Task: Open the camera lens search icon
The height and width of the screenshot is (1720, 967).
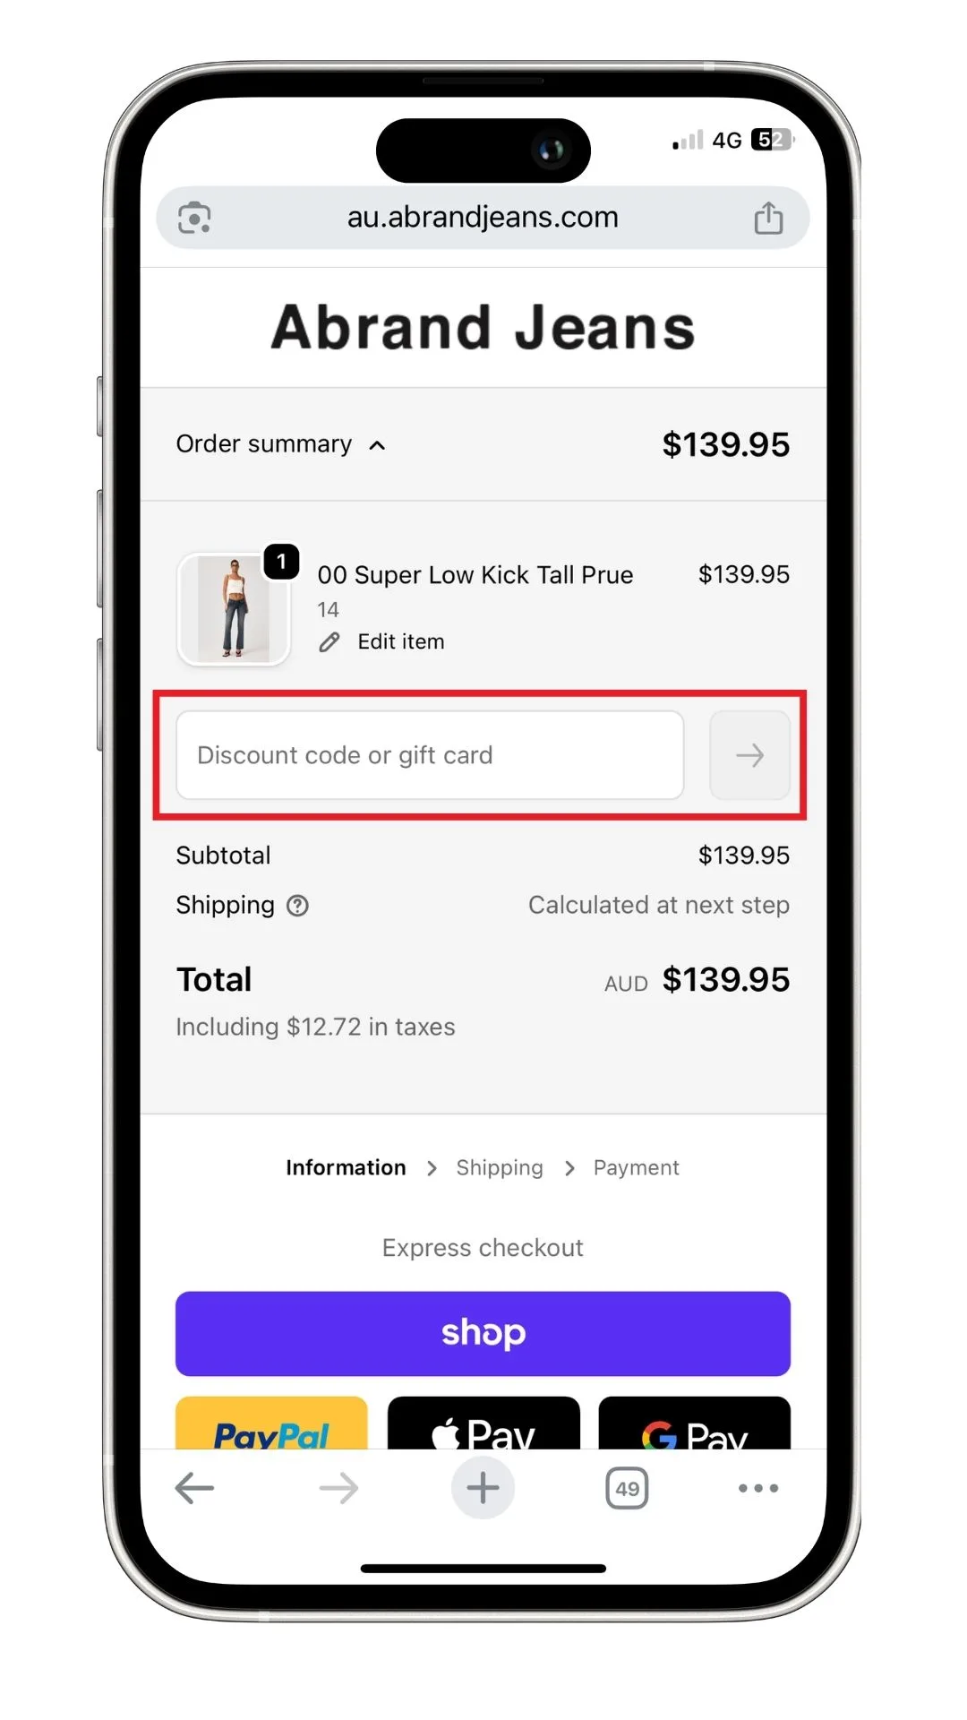Action: point(194,218)
